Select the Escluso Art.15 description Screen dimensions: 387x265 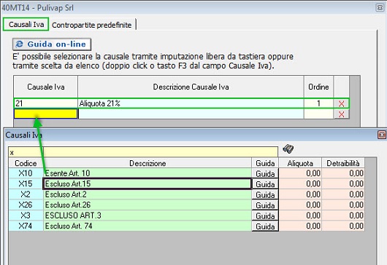click(x=147, y=183)
